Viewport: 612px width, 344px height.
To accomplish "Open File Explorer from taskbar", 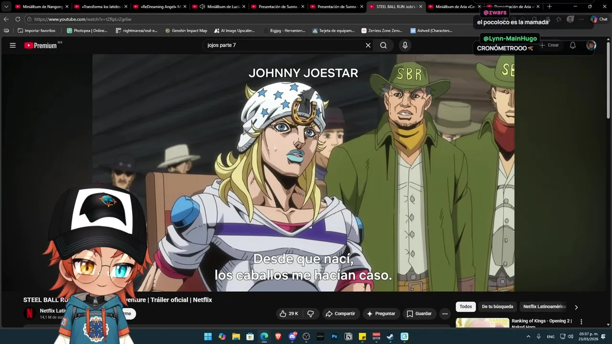I will coord(236,336).
